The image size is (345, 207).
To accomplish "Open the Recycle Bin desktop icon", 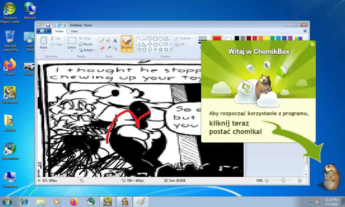I will pos(10,40).
